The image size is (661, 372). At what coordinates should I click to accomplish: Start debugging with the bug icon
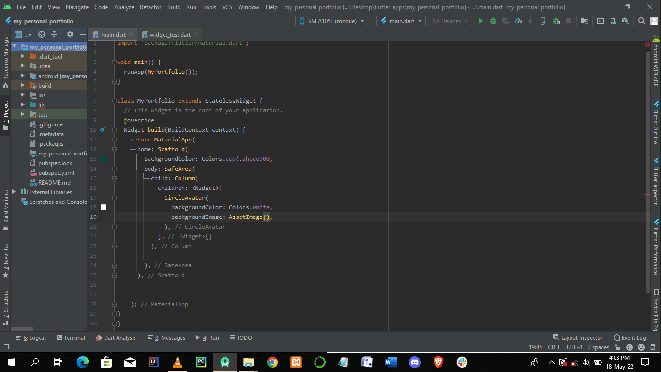click(x=493, y=21)
